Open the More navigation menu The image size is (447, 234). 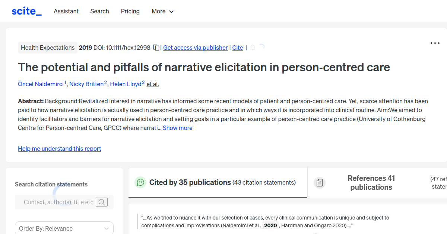click(x=162, y=12)
